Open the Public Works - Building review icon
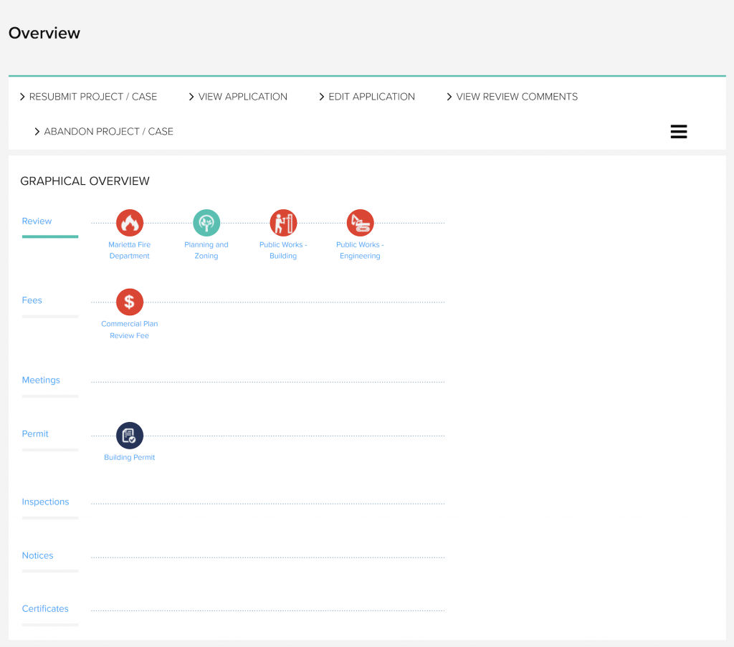The width and height of the screenshot is (734, 647). pyautogui.click(x=283, y=223)
